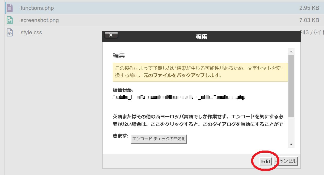Click the blurred file path under 編集対象
The height and width of the screenshot is (175, 324).
(x=178, y=97)
